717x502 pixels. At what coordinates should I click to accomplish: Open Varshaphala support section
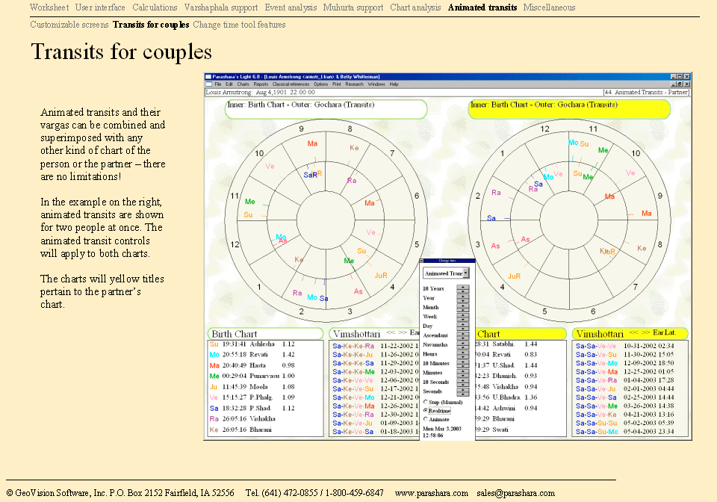pos(221,7)
